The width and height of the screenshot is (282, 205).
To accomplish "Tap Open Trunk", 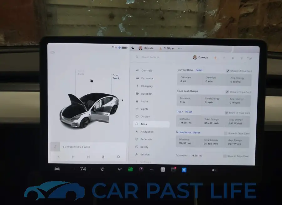I will tap(116, 77).
